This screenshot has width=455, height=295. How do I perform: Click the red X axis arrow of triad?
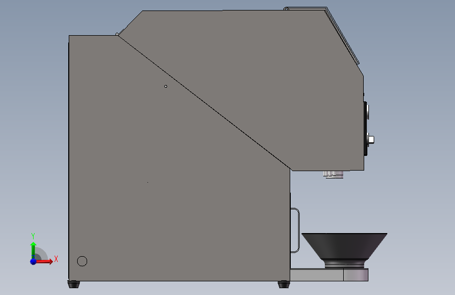pyautogui.click(x=44, y=261)
